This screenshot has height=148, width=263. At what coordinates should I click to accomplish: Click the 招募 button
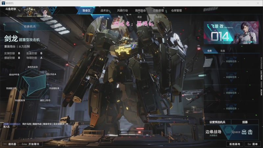click(x=245, y=122)
